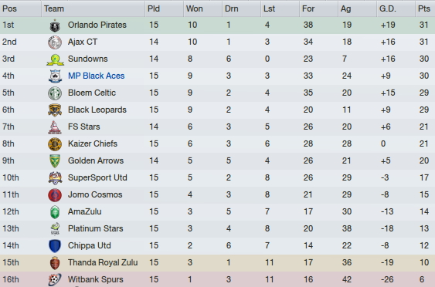Click the Ajax CT club crest
This screenshot has height=287, width=435.
[55, 42]
